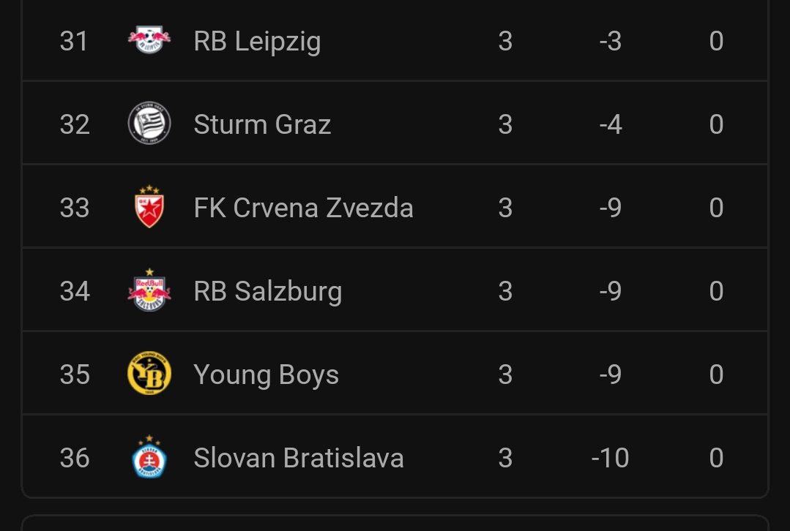Click the -4 goal difference value

(x=610, y=124)
